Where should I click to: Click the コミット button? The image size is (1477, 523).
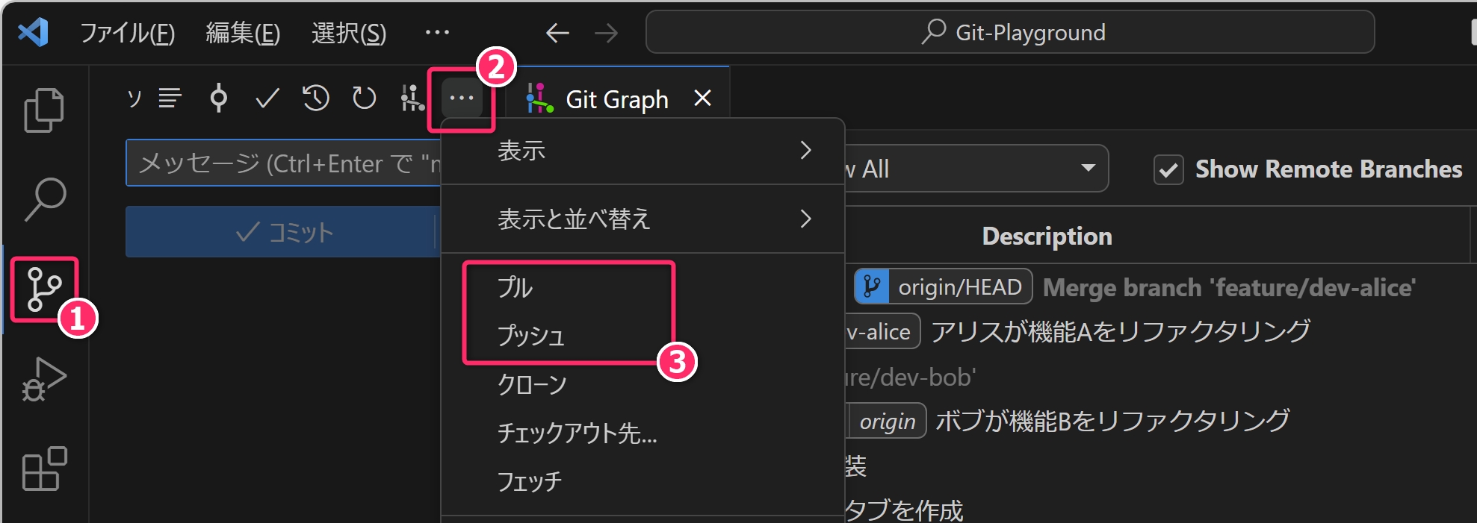282,233
